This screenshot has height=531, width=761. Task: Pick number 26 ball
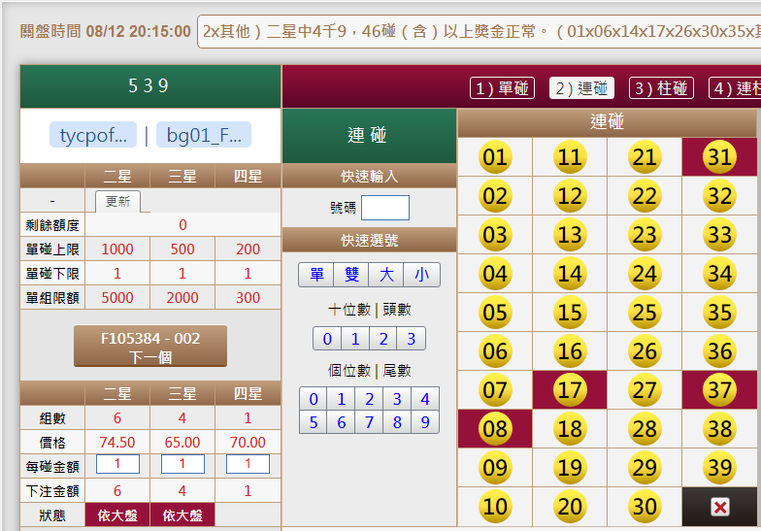(x=645, y=351)
